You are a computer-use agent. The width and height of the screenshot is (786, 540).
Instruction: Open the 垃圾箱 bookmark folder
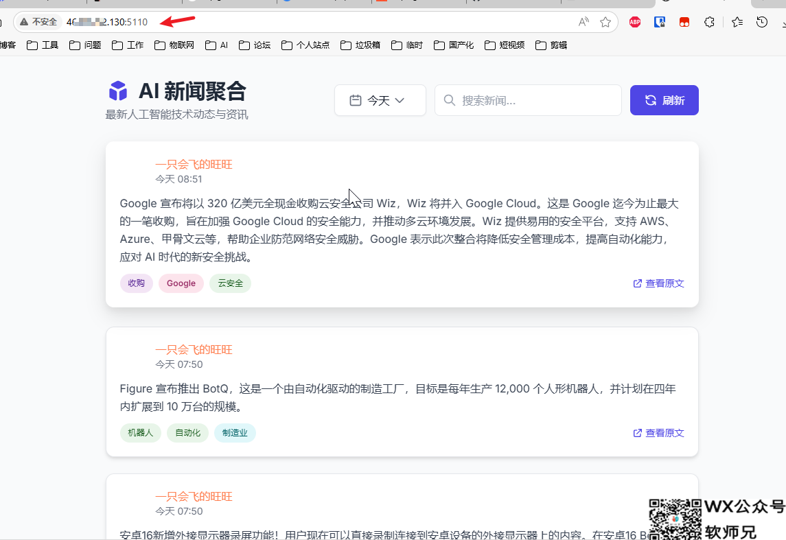[x=360, y=45]
